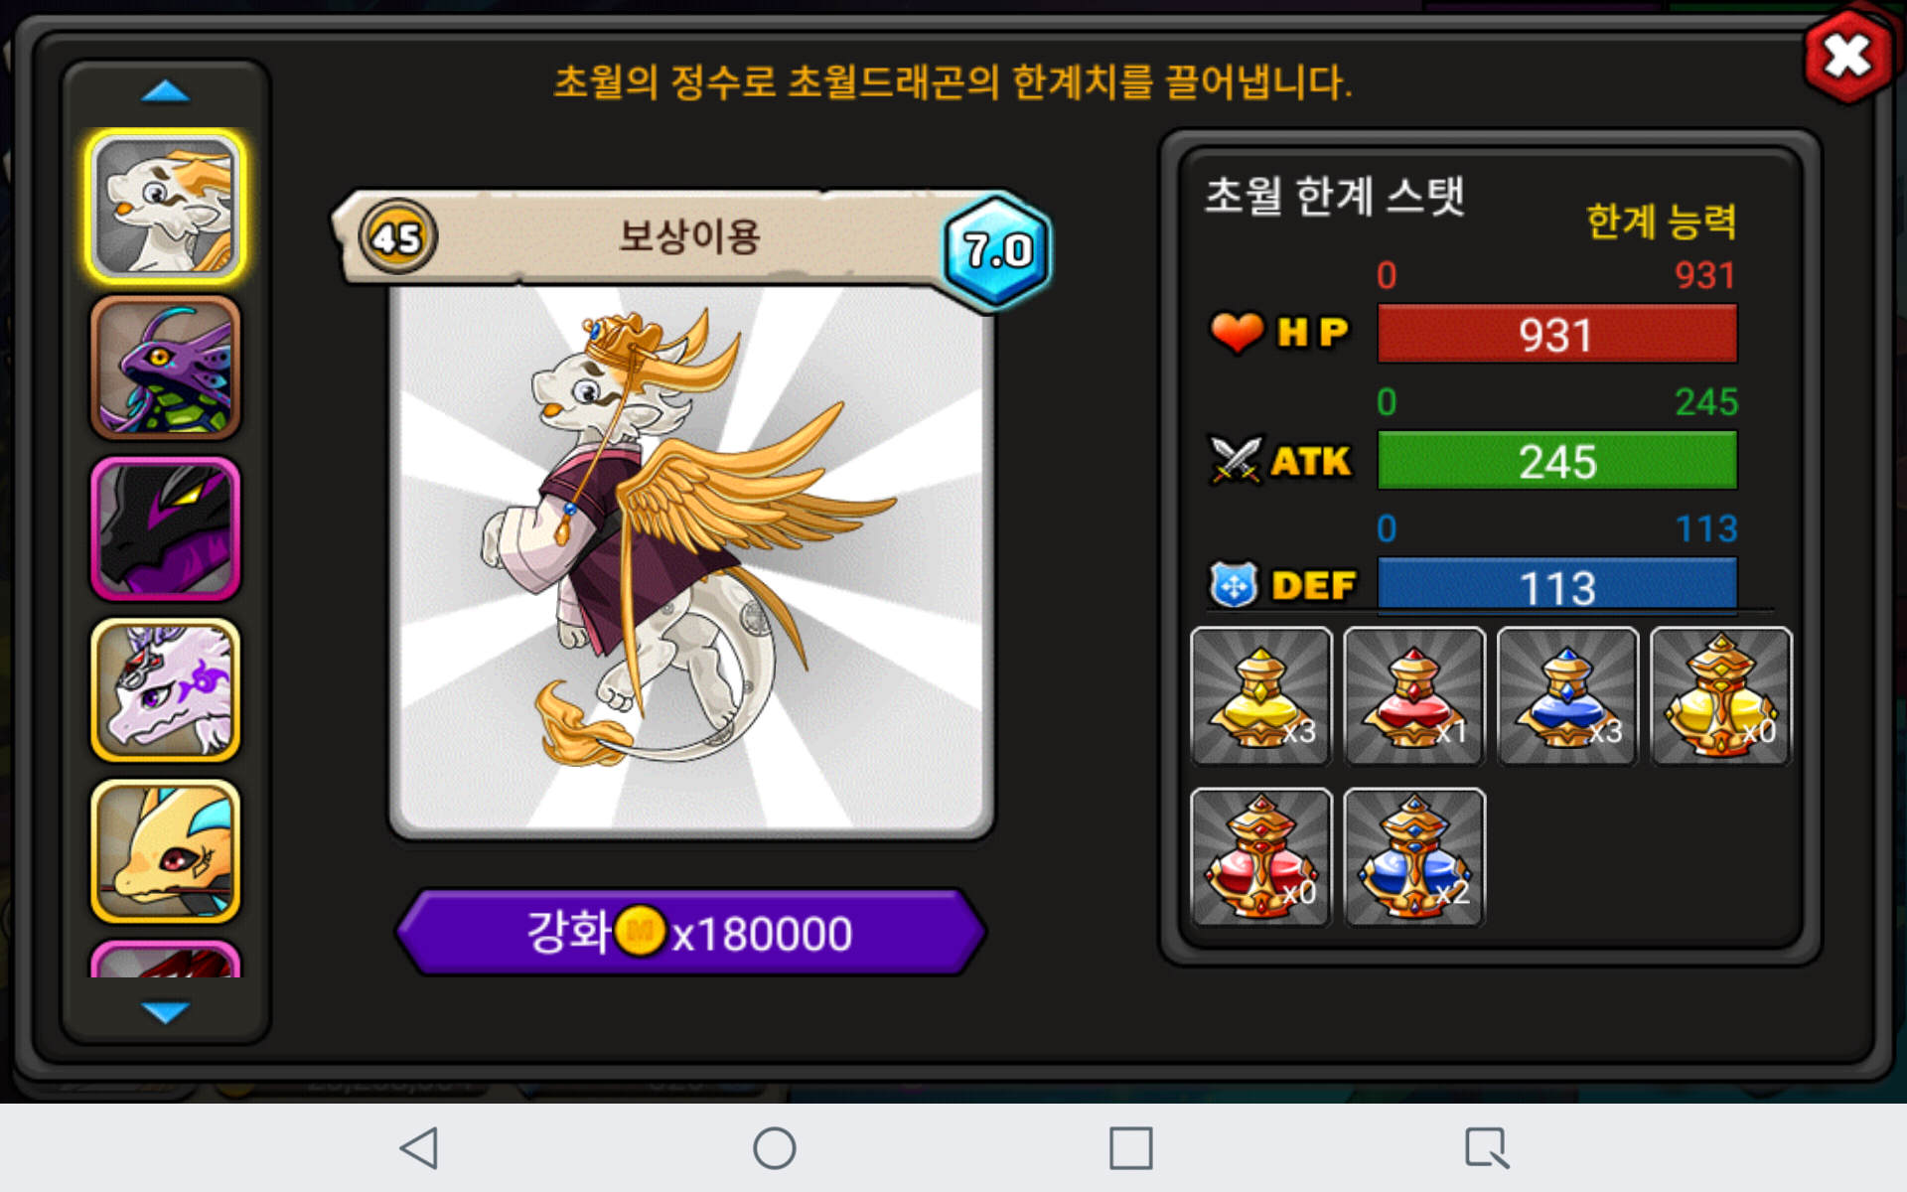Image resolution: width=1907 pixels, height=1192 pixels.
Task: Select the yellow essence bottle x3
Action: click(x=1260, y=696)
